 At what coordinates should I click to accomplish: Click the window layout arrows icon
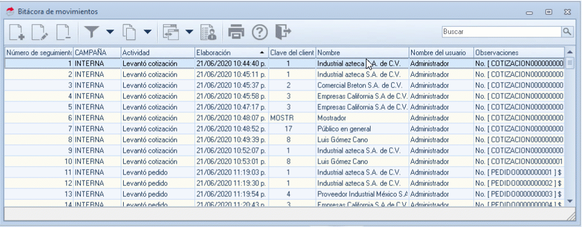[x=171, y=32]
